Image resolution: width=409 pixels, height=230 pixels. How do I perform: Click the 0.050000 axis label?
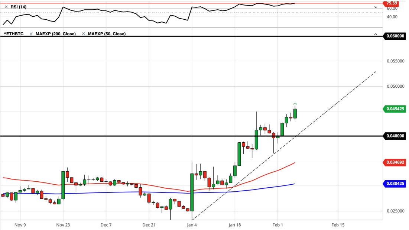[x=395, y=86]
